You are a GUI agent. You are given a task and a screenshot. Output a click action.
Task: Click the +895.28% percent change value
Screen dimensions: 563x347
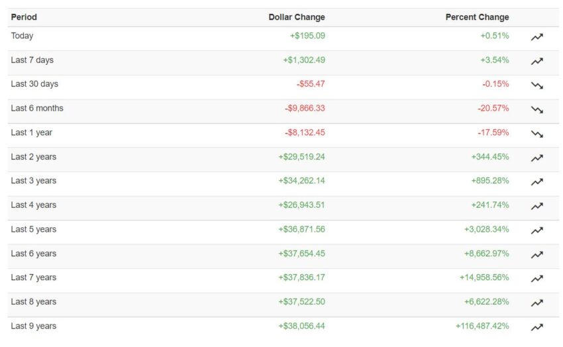[490, 181]
